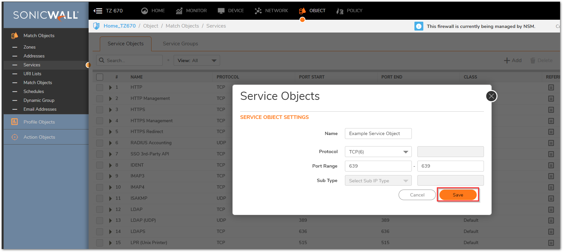Screen dimensions: 563x252
Task: Open the Home dashboard icon
Action: click(144, 11)
